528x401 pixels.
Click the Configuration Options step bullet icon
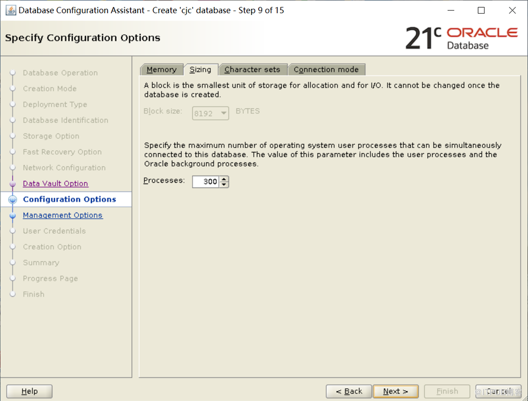(13, 200)
